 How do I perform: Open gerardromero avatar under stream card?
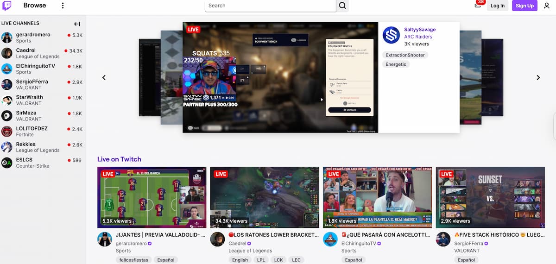[x=105, y=239]
